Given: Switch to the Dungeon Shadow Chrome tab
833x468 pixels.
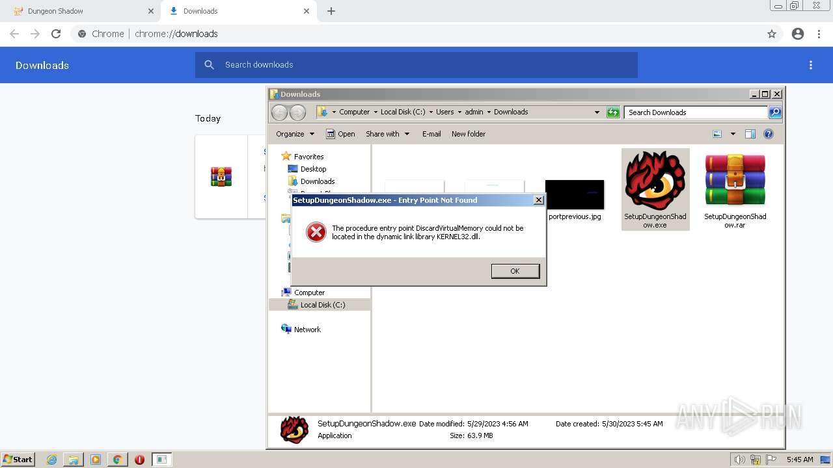Looking at the screenshot, I should tap(81, 11).
